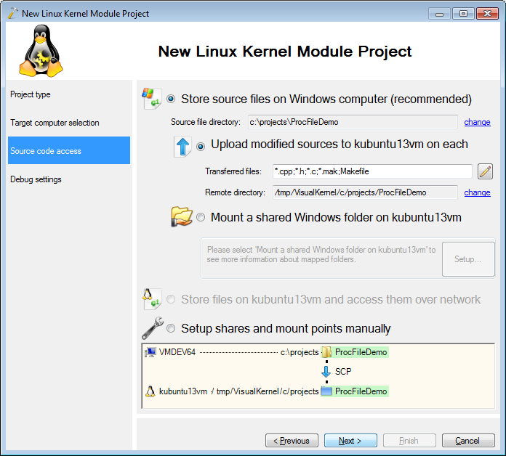Click VMDEV64 text in diagram

click(x=177, y=352)
